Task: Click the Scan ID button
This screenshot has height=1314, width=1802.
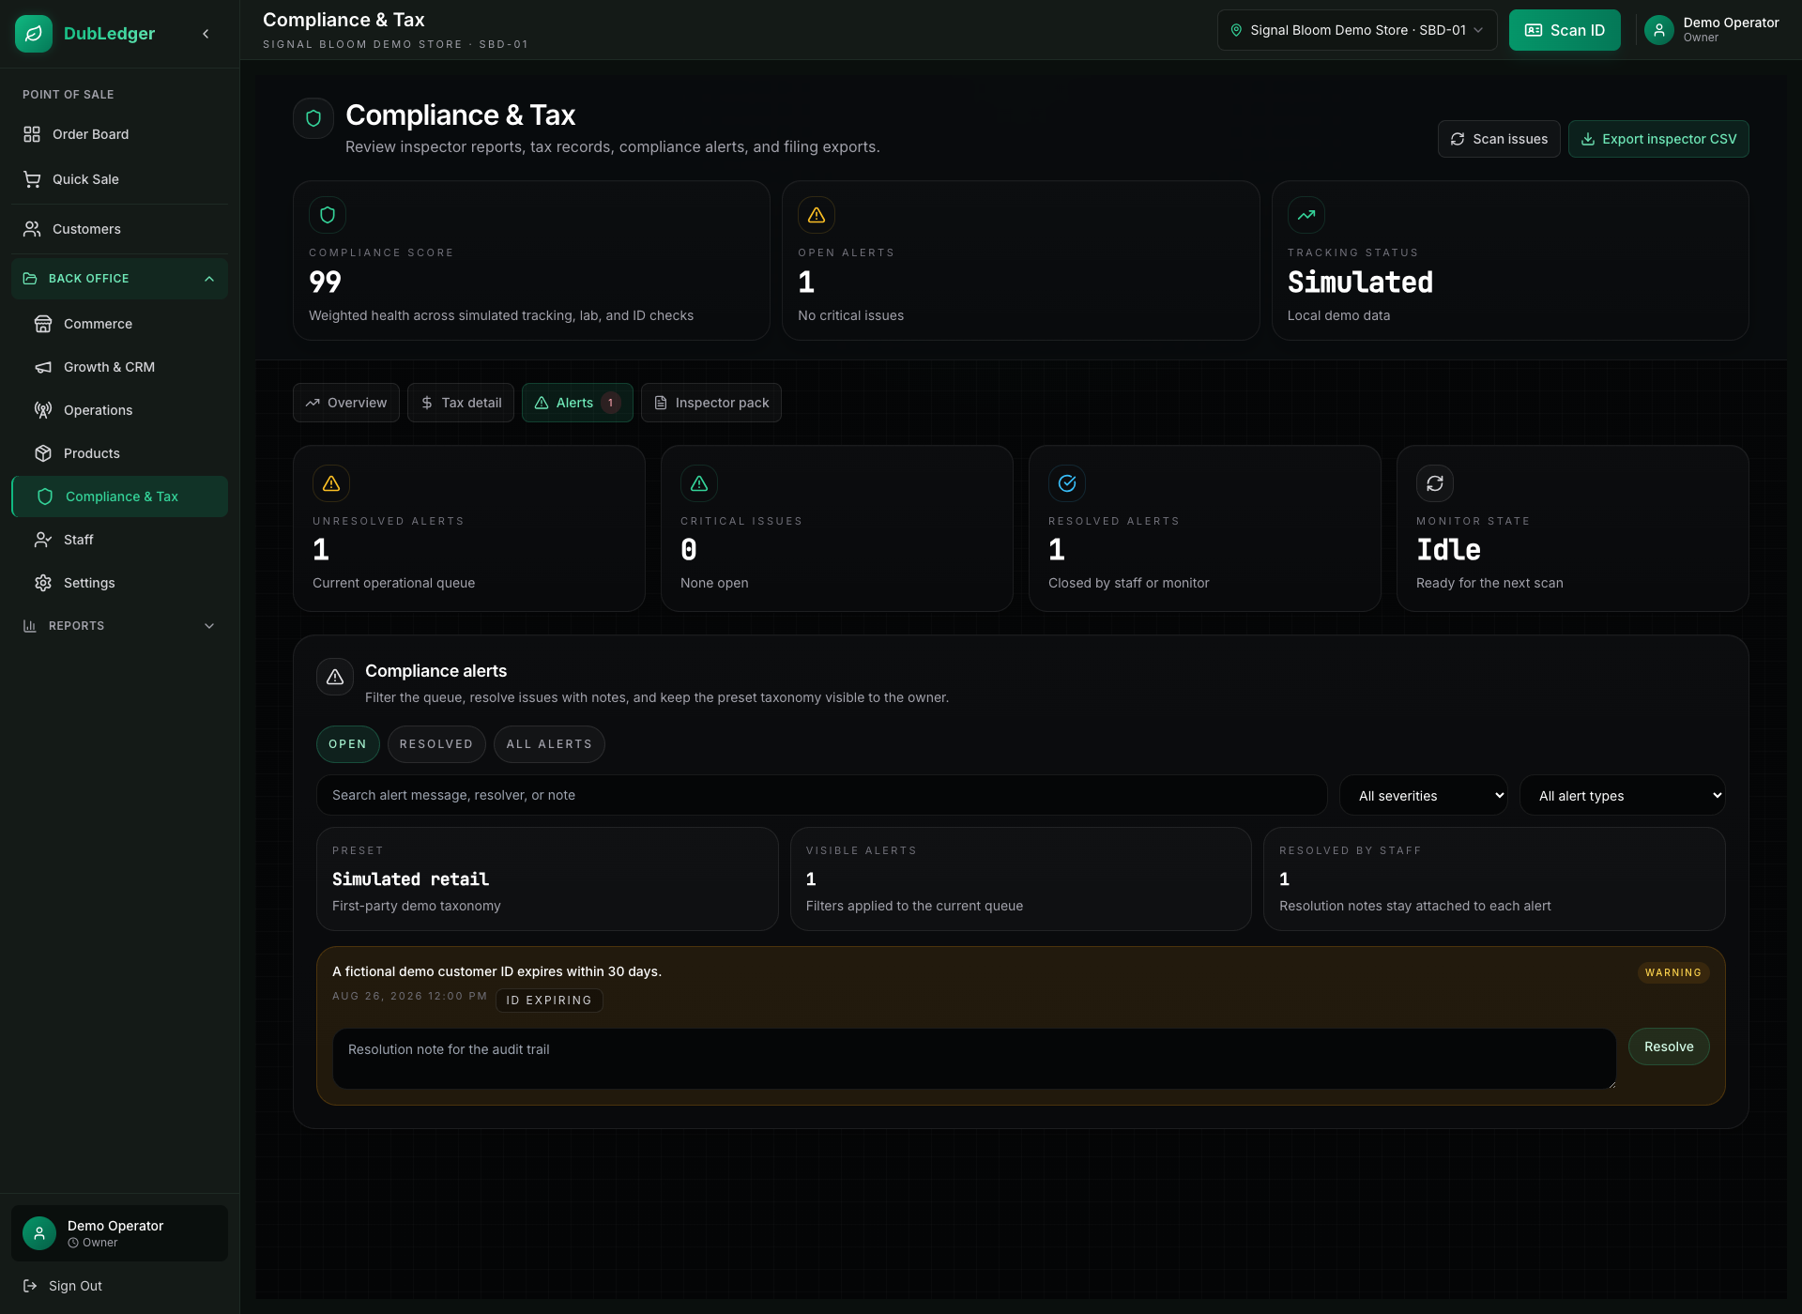Action: click(x=1565, y=30)
